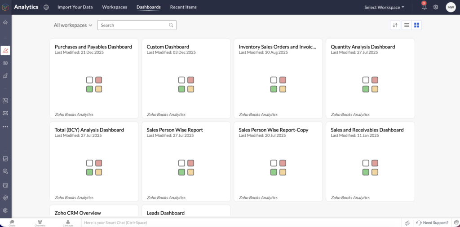Image resolution: width=460 pixels, height=227 pixels.
Task: Switch to grid view layout
Action: [416, 25]
